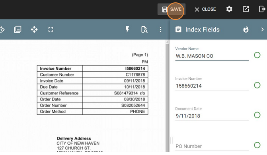
Task: Click the CLOSE button in the top bar
Action: tap(205, 9)
